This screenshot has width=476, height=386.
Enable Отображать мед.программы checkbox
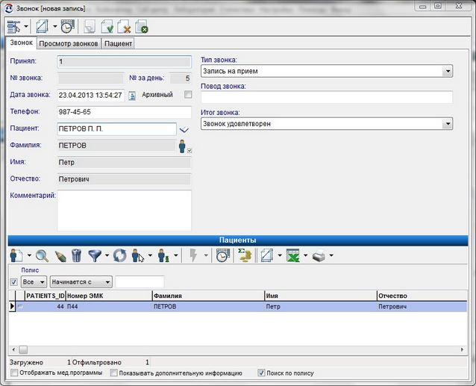click(x=14, y=373)
